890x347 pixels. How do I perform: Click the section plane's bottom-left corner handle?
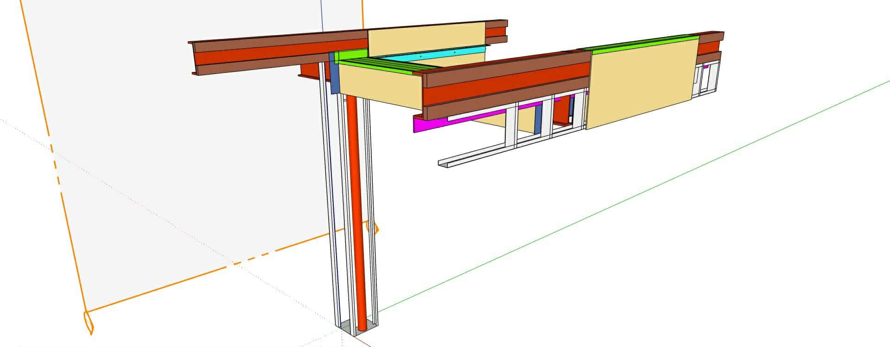[89, 322]
